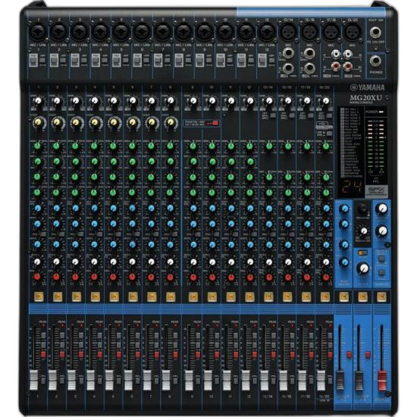417x417 pixels.
Task: Click the channel 15/16 lower line input jack
Action: point(309,68)
